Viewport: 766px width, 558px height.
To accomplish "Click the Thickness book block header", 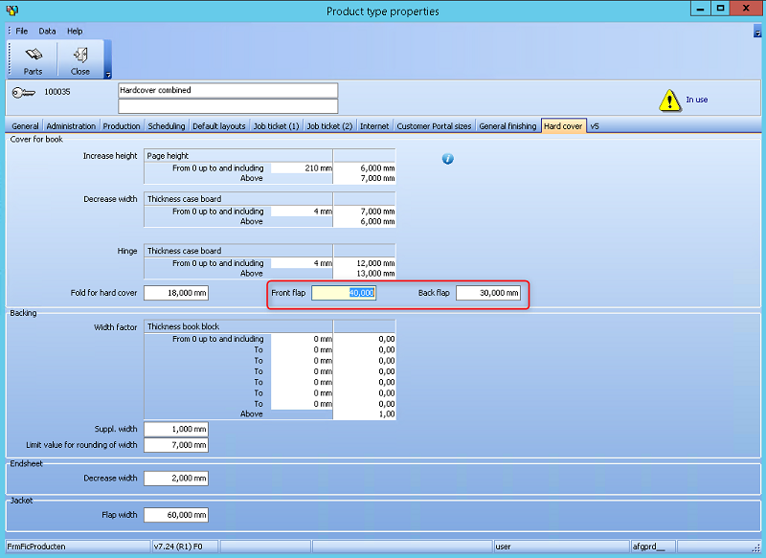I will coord(238,326).
